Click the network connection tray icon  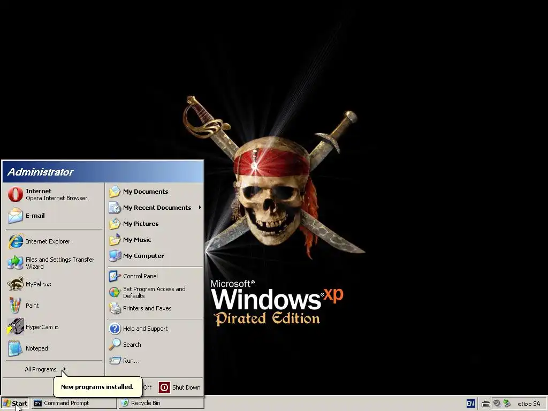(x=507, y=404)
